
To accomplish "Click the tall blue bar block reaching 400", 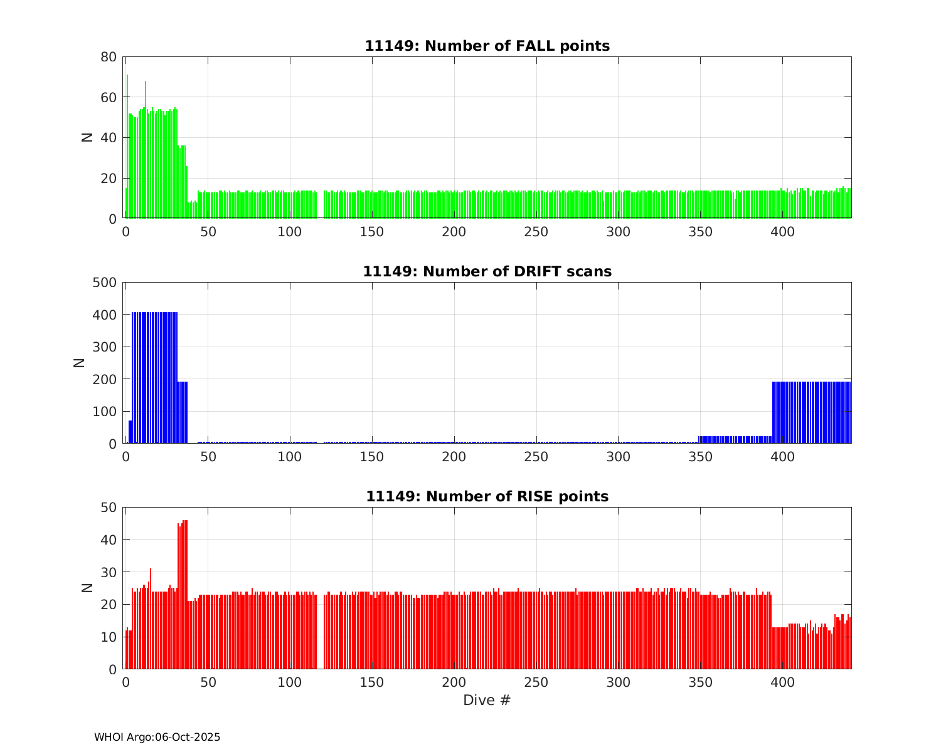I will point(154,376).
